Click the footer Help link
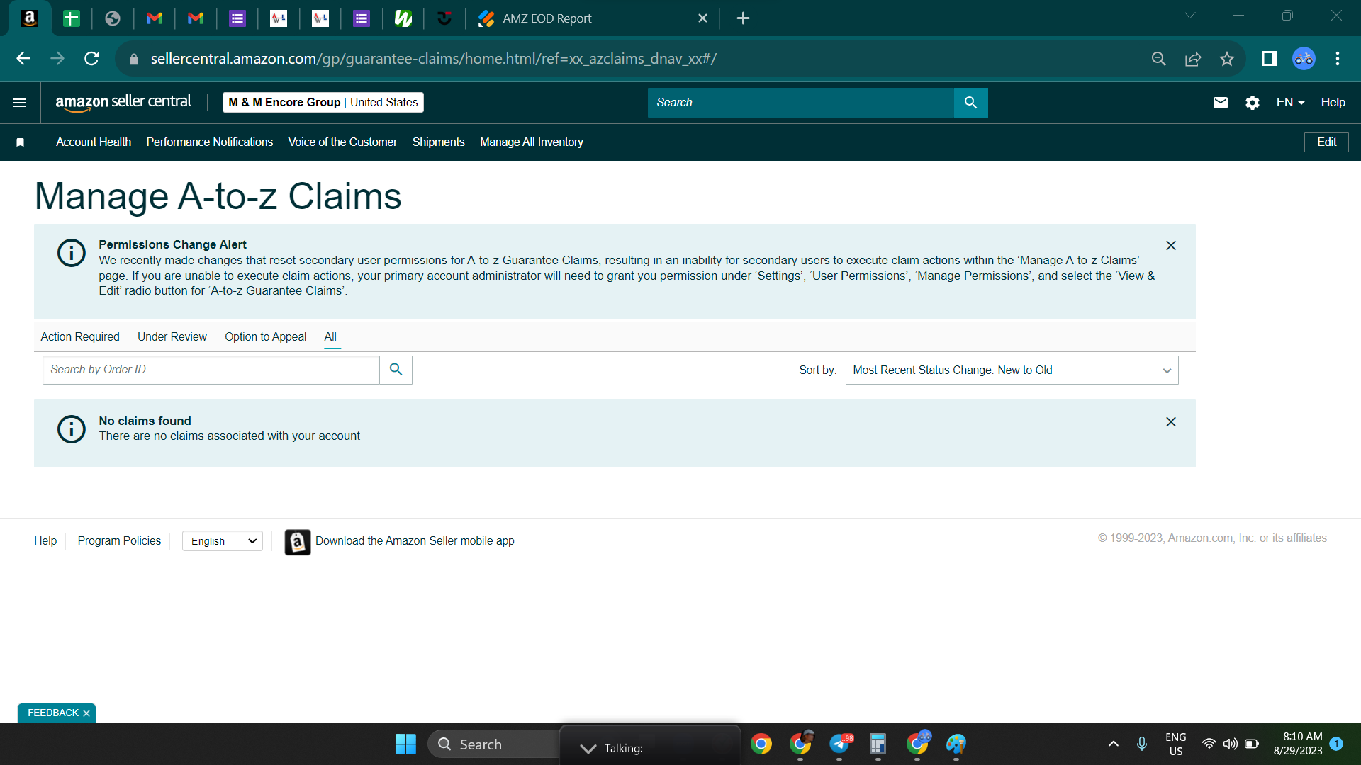 pos(45,541)
